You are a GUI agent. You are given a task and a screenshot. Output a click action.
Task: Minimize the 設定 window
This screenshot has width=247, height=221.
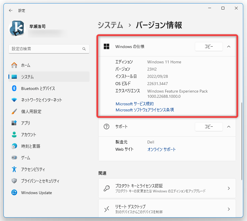210,8
